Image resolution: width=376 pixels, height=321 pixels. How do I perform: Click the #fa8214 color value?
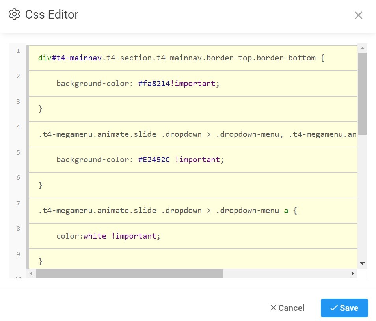pyautogui.click(x=154, y=84)
